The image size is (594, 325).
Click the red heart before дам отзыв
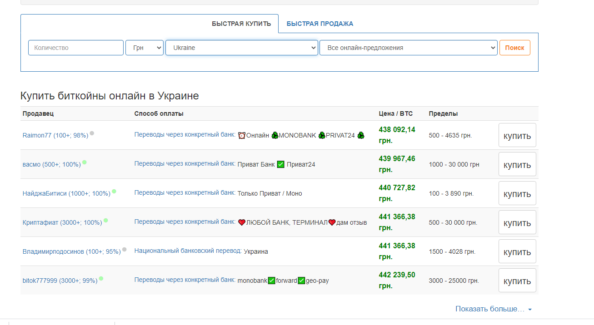coord(332,222)
